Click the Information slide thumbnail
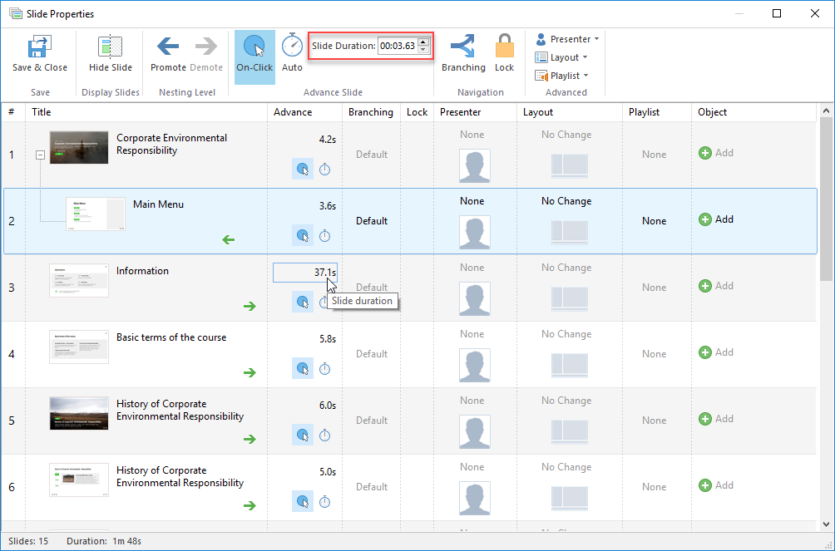The width and height of the screenshot is (835, 551). pos(79,280)
